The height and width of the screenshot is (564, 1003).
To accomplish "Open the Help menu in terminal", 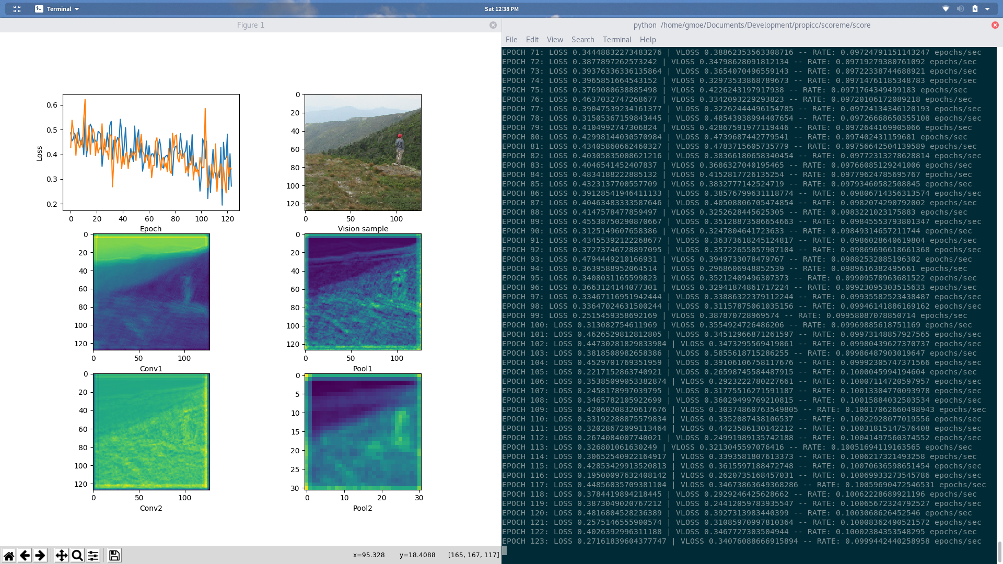I will pyautogui.click(x=647, y=40).
